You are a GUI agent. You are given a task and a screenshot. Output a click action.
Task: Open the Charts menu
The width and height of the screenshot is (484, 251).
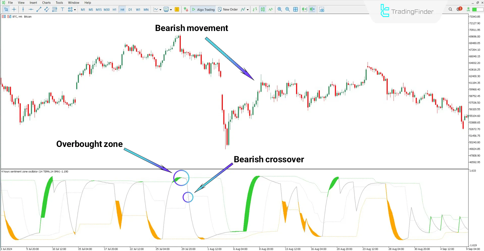[46, 3]
